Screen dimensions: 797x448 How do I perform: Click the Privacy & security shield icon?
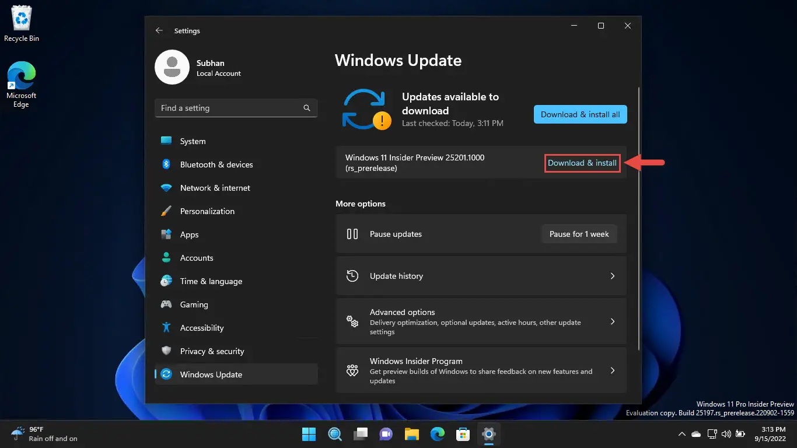[166, 351]
